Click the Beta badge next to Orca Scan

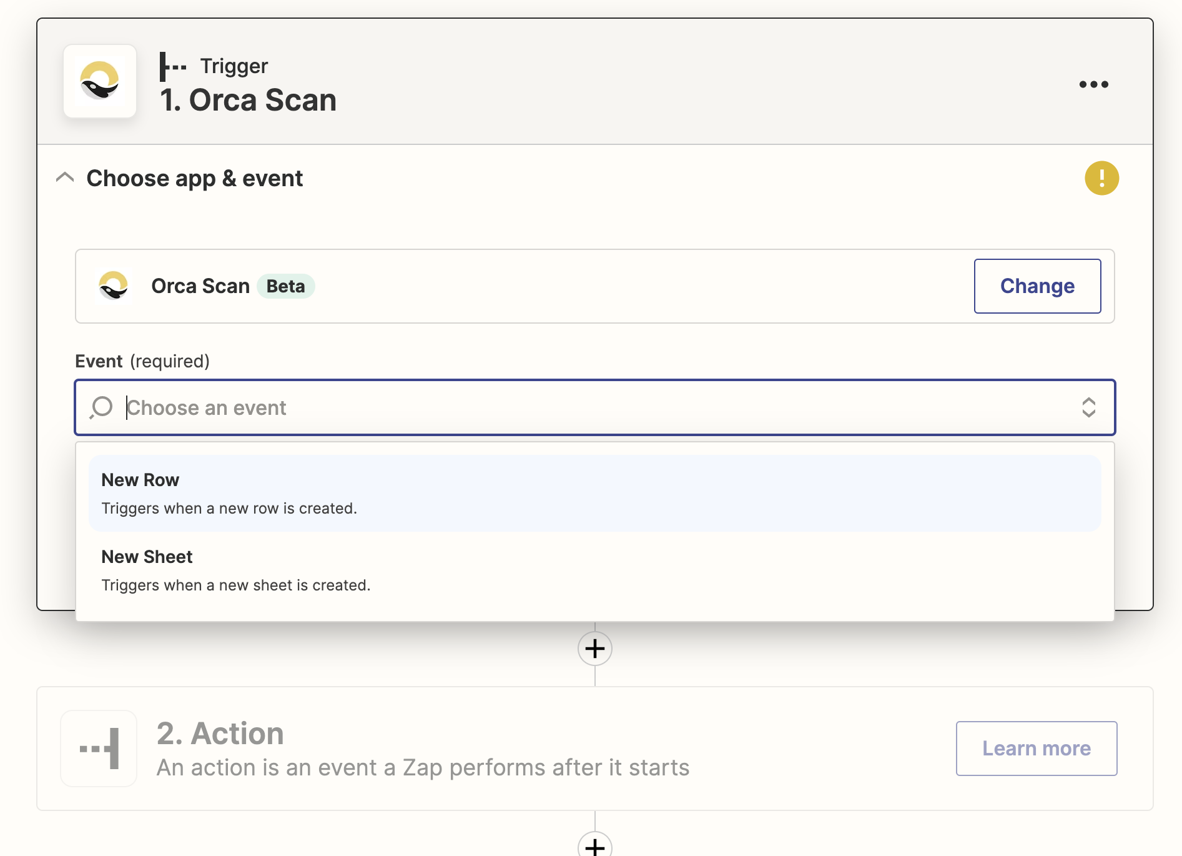pyautogui.click(x=285, y=286)
